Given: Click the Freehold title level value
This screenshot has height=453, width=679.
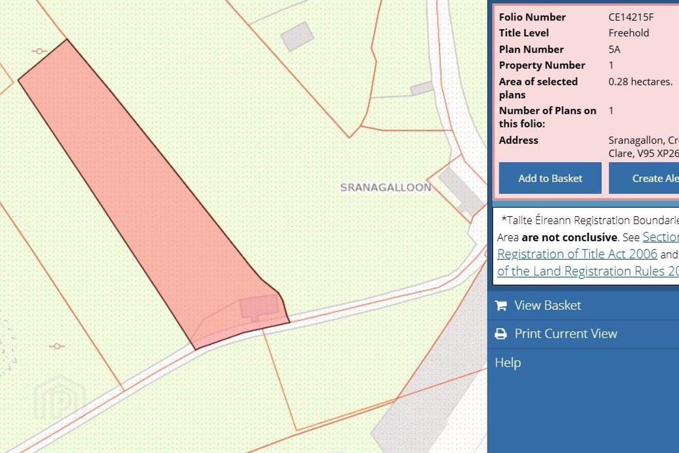Looking at the screenshot, I should coord(629,33).
